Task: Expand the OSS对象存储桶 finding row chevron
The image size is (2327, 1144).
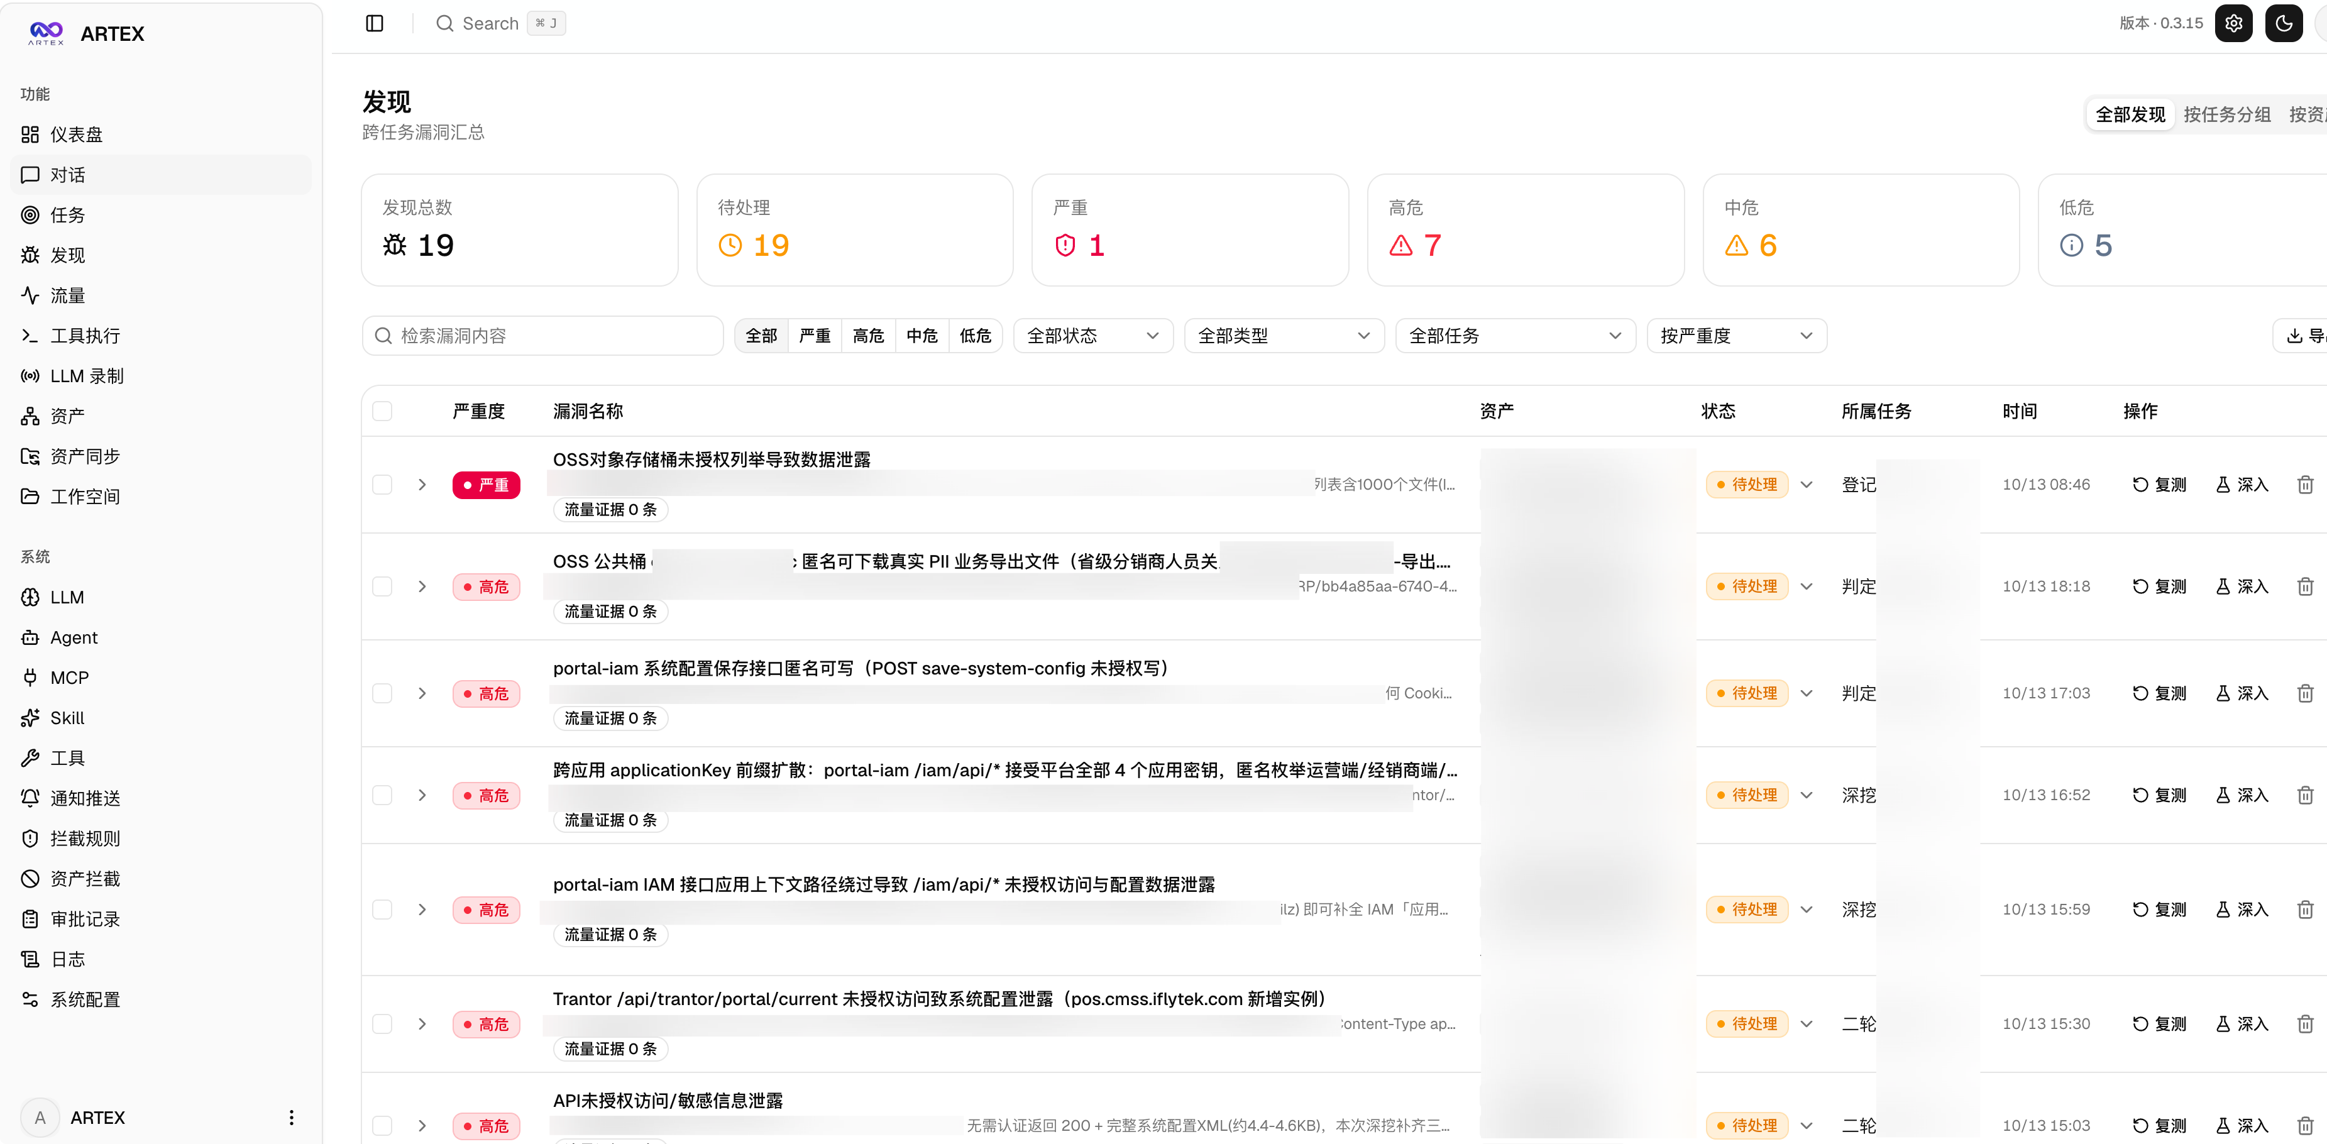Action: tap(422, 485)
